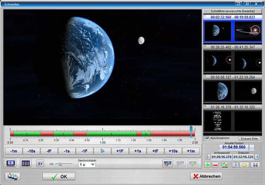The image size is (265, 185).
Task: Click the Vol volume slider knob
Action: pos(60,164)
